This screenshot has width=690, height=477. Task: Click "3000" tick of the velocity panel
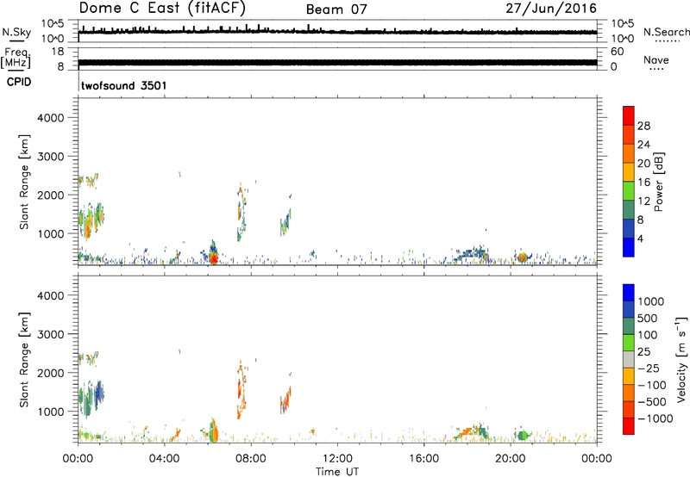51,334
